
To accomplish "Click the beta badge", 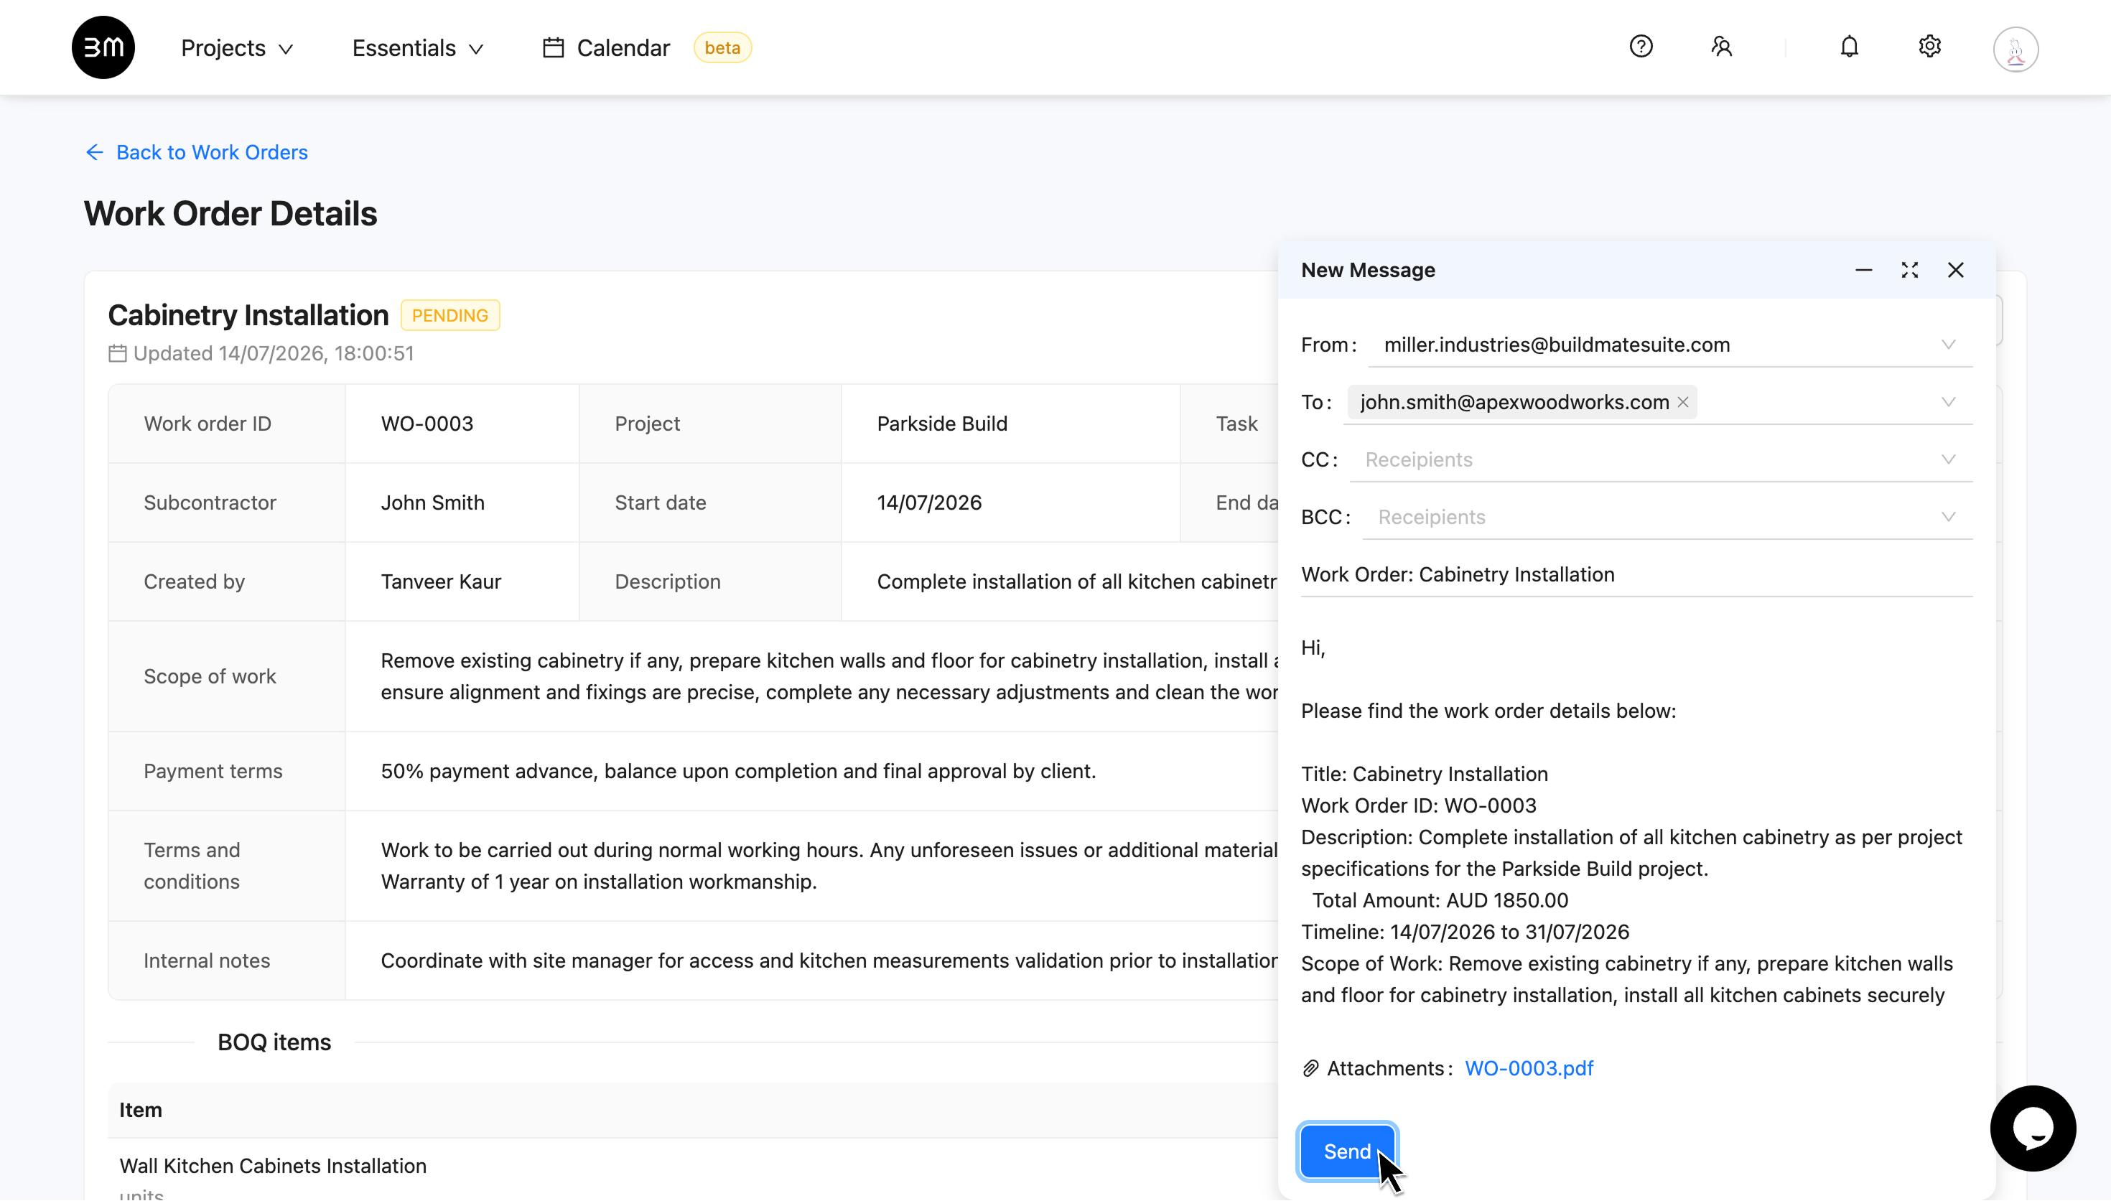I will pyautogui.click(x=722, y=48).
